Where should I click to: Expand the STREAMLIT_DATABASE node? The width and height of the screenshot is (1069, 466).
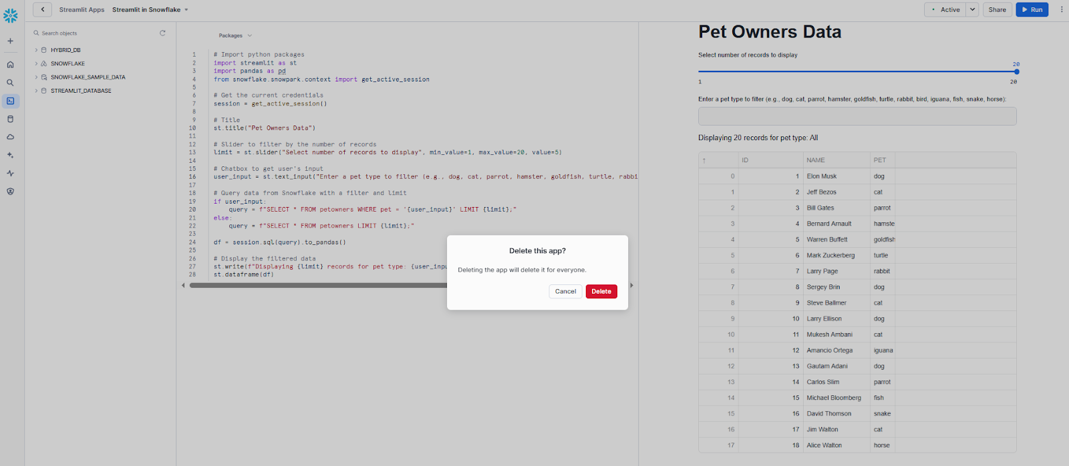pyautogui.click(x=36, y=91)
